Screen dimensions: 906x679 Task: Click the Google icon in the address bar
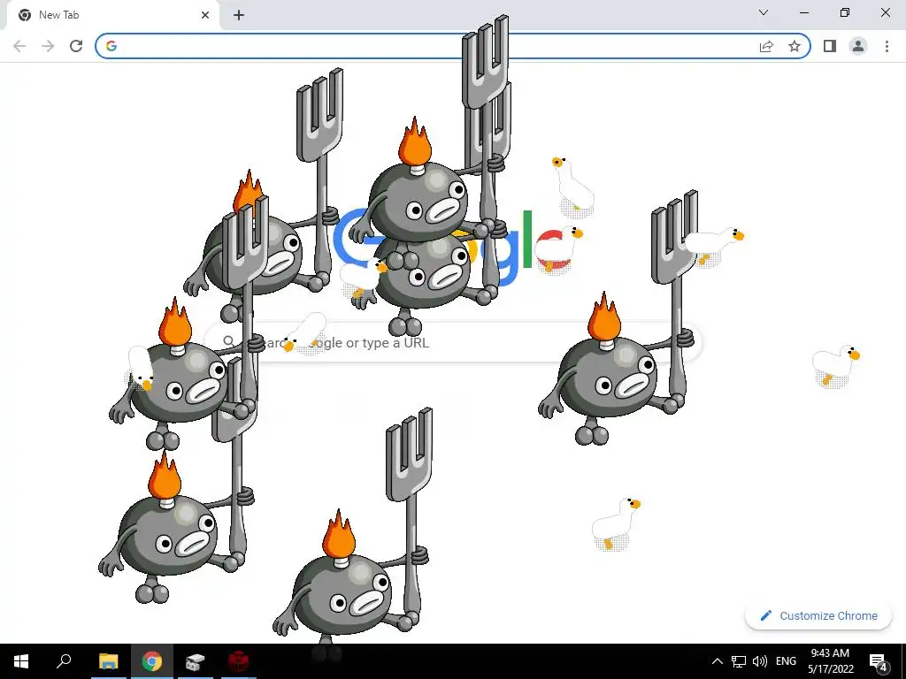pos(111,46)
